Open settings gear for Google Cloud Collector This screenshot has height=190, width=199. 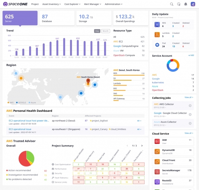click(x=190, y=114)
